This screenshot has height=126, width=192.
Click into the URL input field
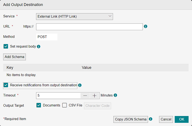click(x=89, y=27)
